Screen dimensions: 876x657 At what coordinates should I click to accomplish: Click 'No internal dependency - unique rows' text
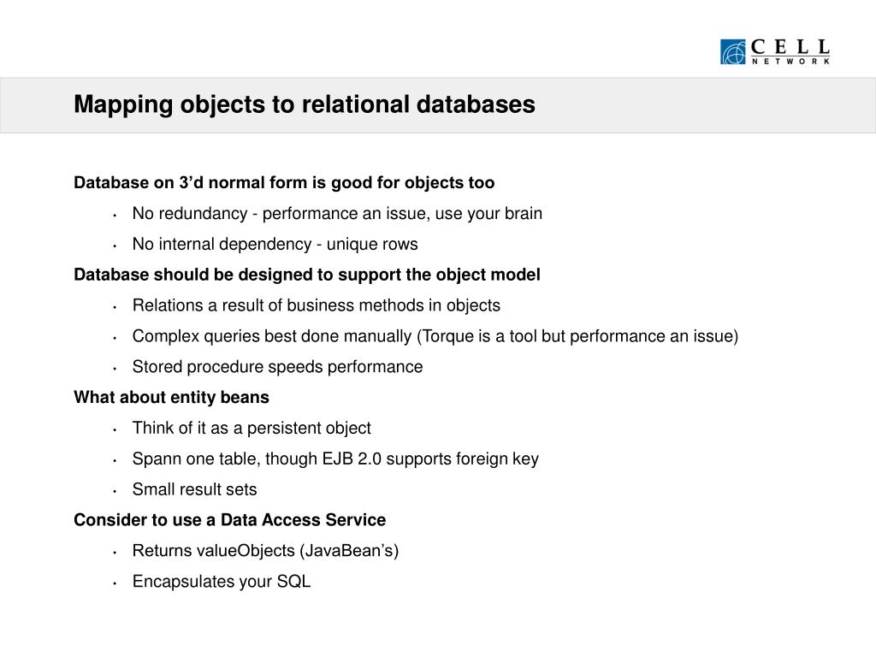point(275,245)
